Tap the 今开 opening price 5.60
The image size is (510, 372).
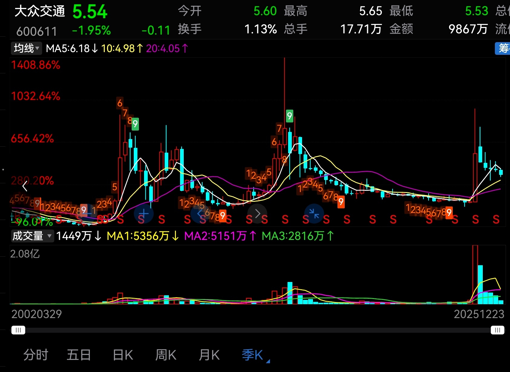(265, 11)
